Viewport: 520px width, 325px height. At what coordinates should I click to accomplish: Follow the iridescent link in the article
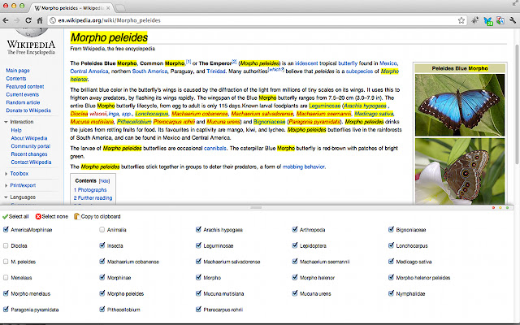[306, 63]
